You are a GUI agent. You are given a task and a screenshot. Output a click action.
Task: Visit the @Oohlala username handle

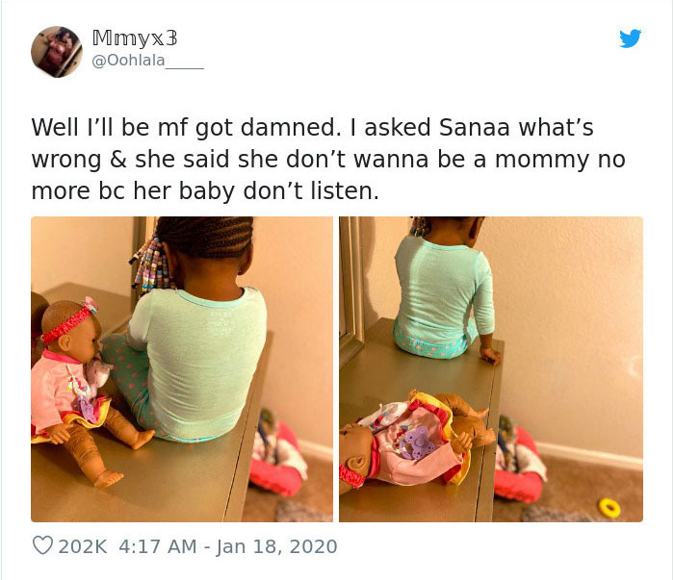pyautogui.click(x=148, y=61)
